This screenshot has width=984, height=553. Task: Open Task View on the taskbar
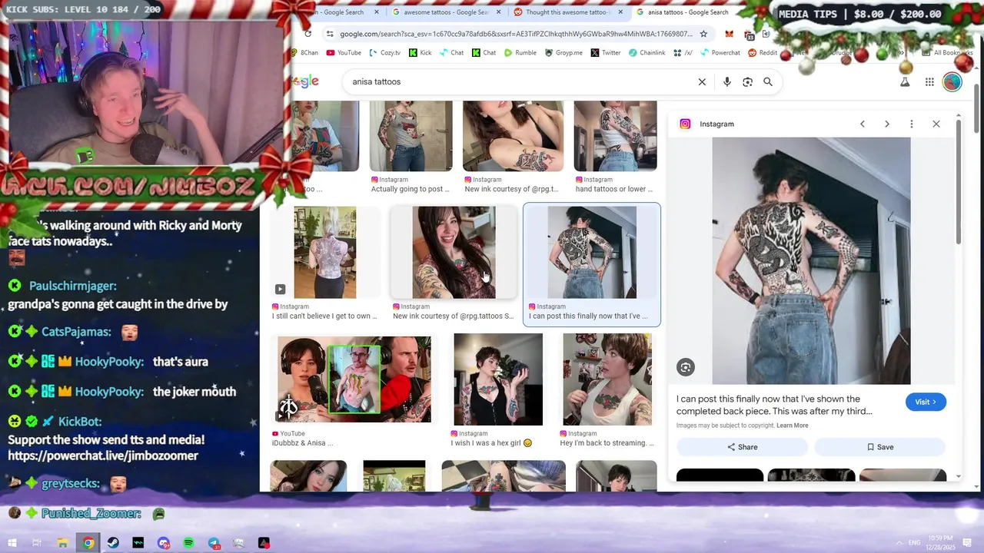36,543
